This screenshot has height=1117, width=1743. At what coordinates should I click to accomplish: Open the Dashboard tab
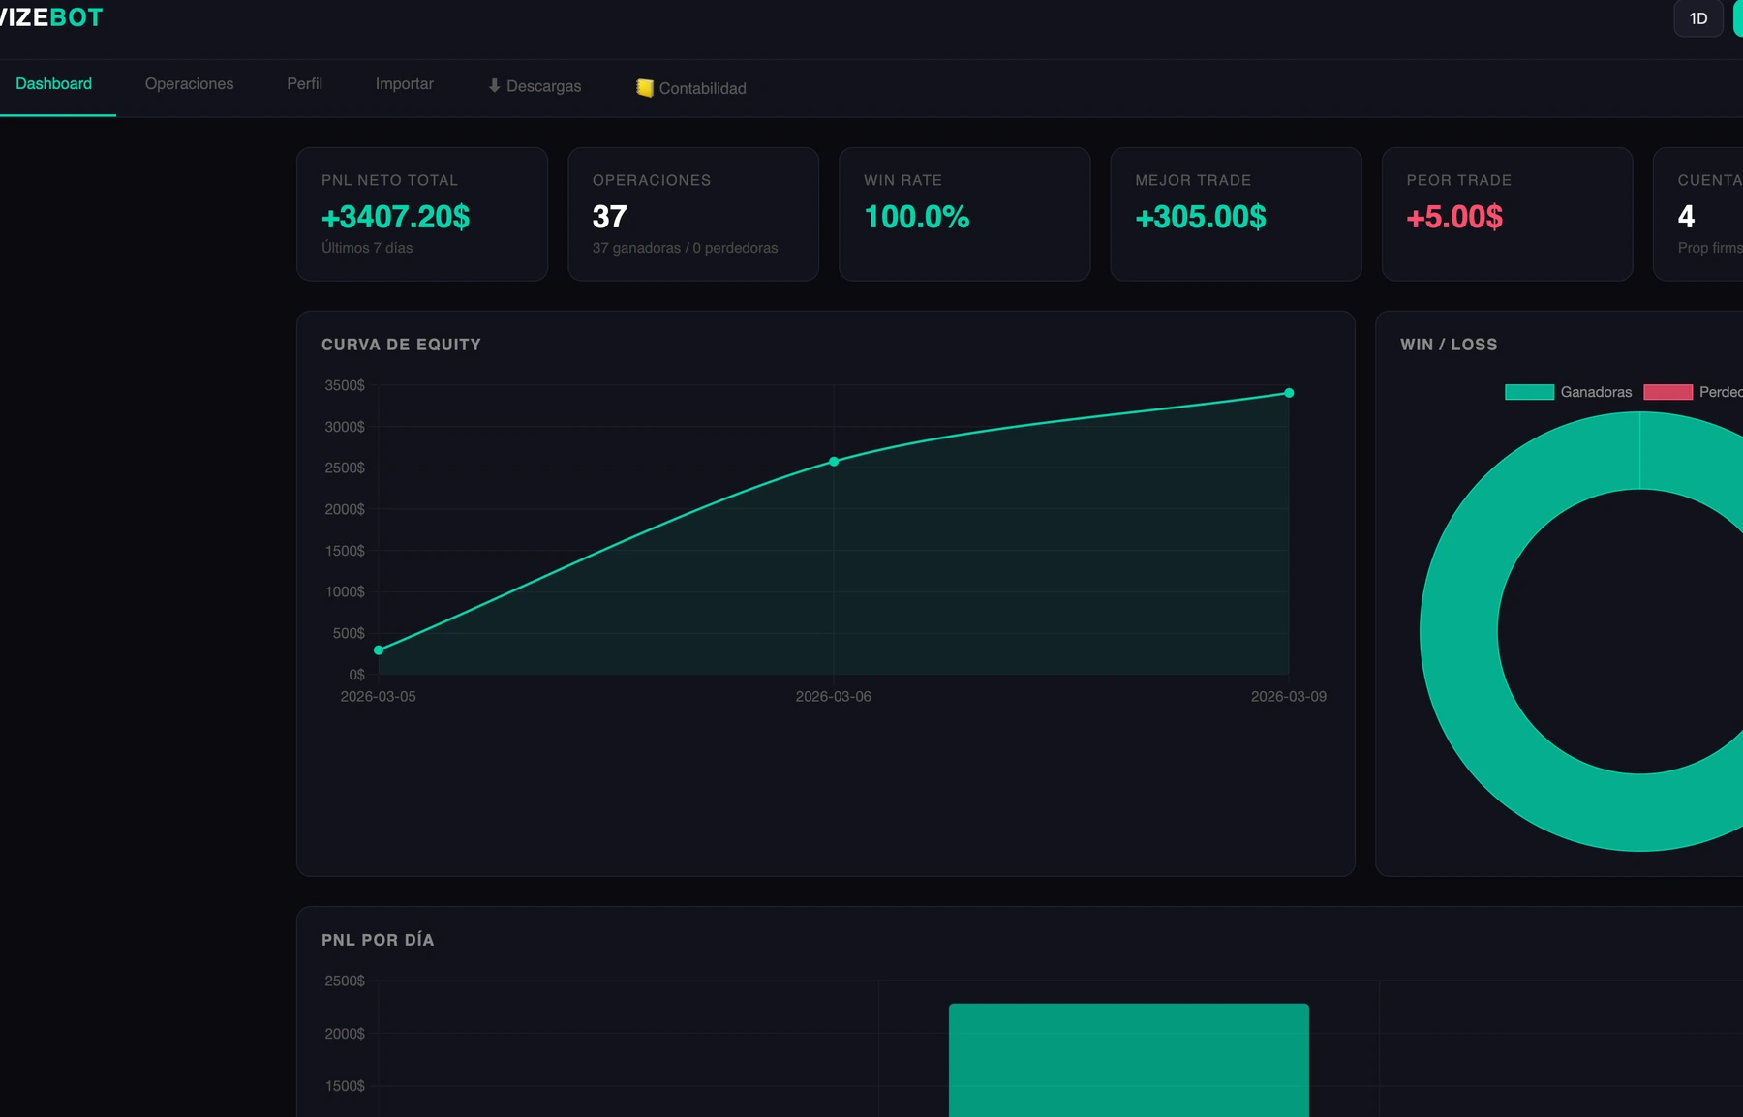coord(54,84)
